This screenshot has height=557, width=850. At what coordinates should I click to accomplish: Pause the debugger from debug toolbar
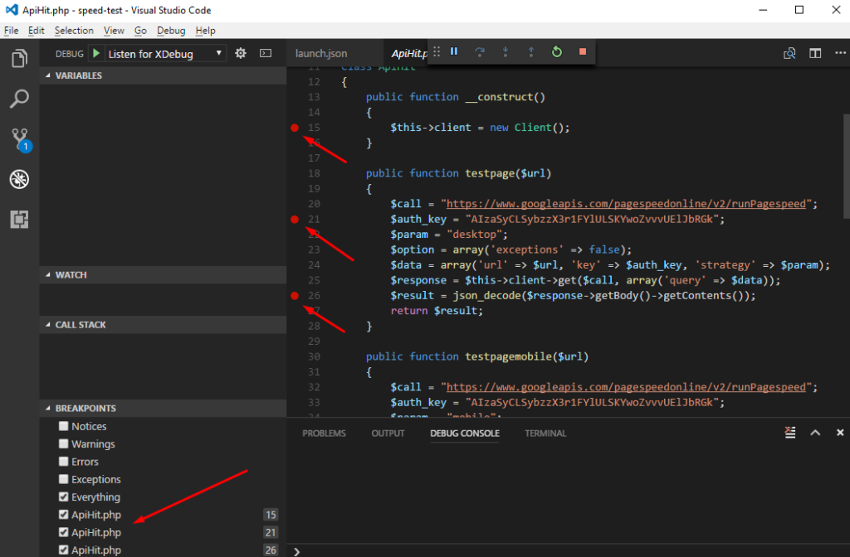(454, 51)
